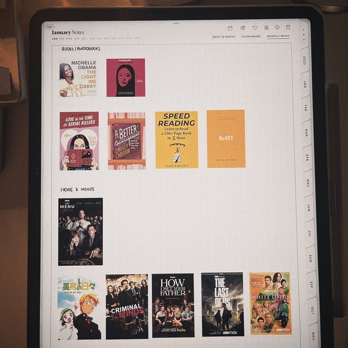Select the Speed Reading book cover

(177, 140)
